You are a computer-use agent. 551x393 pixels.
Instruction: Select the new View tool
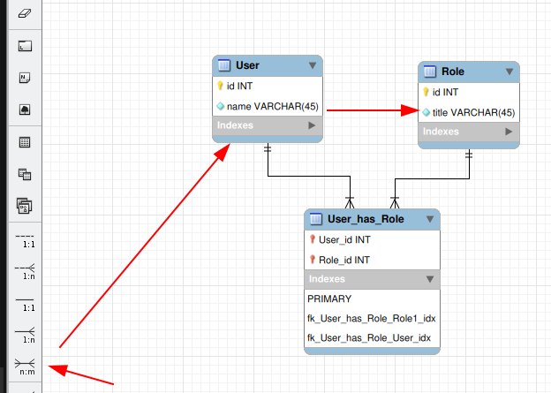tap(24, 174)
